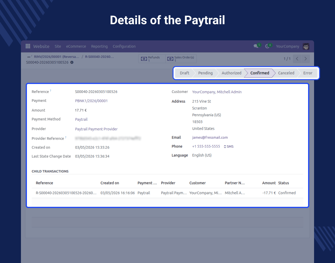Screen dimensions: 335x263
Task: Click the 215 Vine St address line
Action: pyautogui.click(x=202, y=101)
